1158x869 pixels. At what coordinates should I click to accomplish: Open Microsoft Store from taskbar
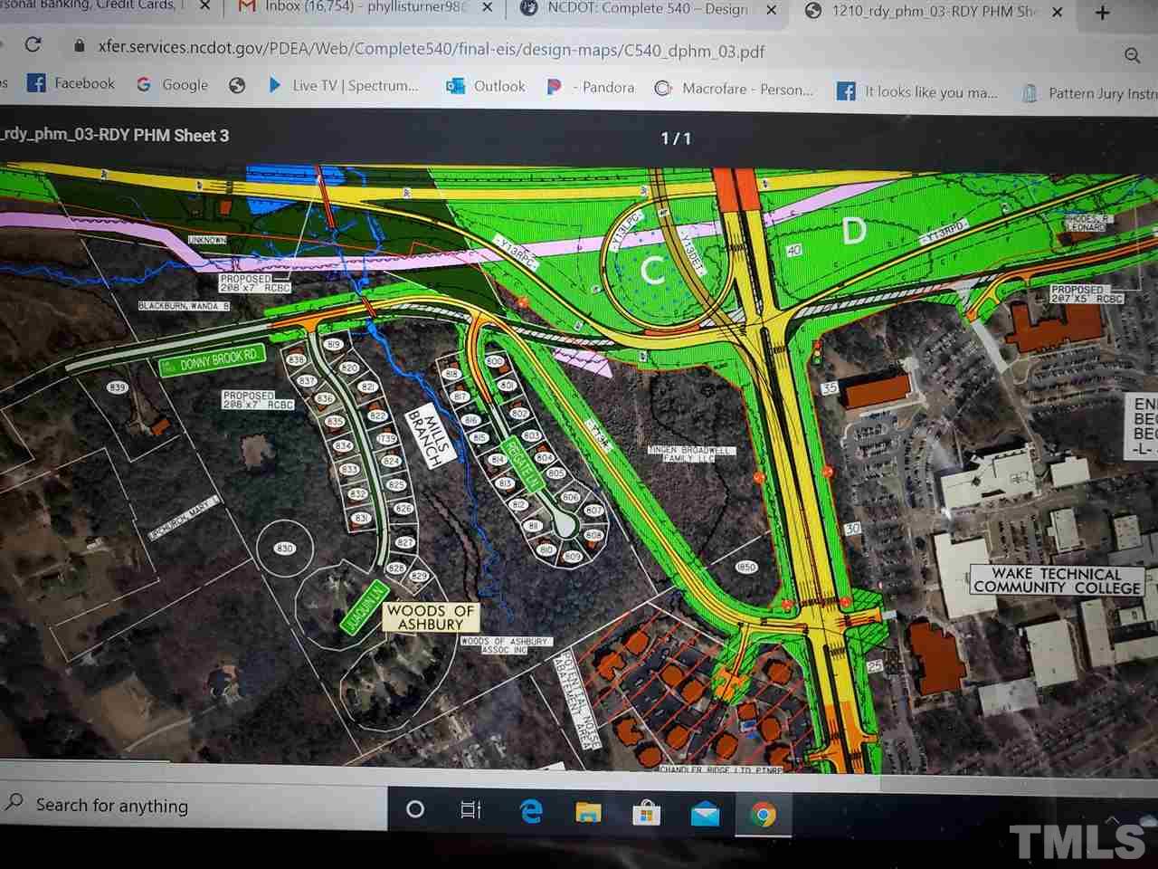click(646, 814)
